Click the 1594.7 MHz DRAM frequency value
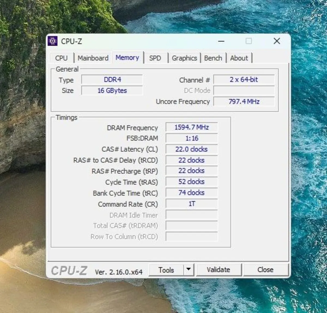 [192, 127]
